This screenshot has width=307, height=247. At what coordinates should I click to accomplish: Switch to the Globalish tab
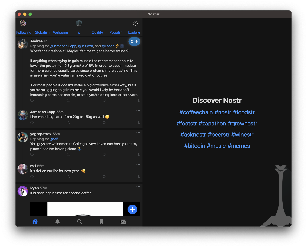click(42, 32)
